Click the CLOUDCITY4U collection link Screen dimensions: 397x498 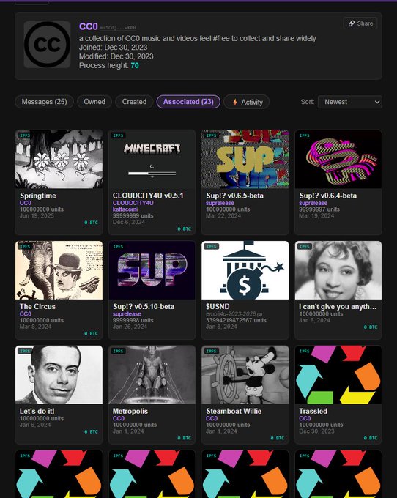[x=133, y=203]
